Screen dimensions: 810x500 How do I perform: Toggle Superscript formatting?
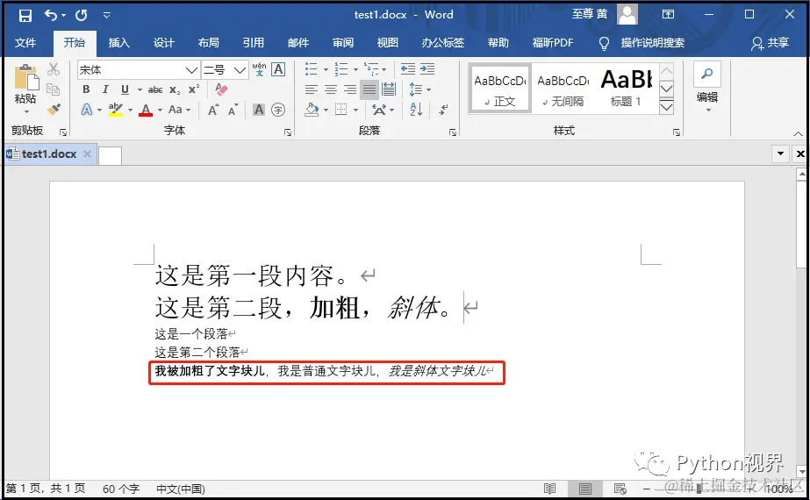click(x=194, y=89)
